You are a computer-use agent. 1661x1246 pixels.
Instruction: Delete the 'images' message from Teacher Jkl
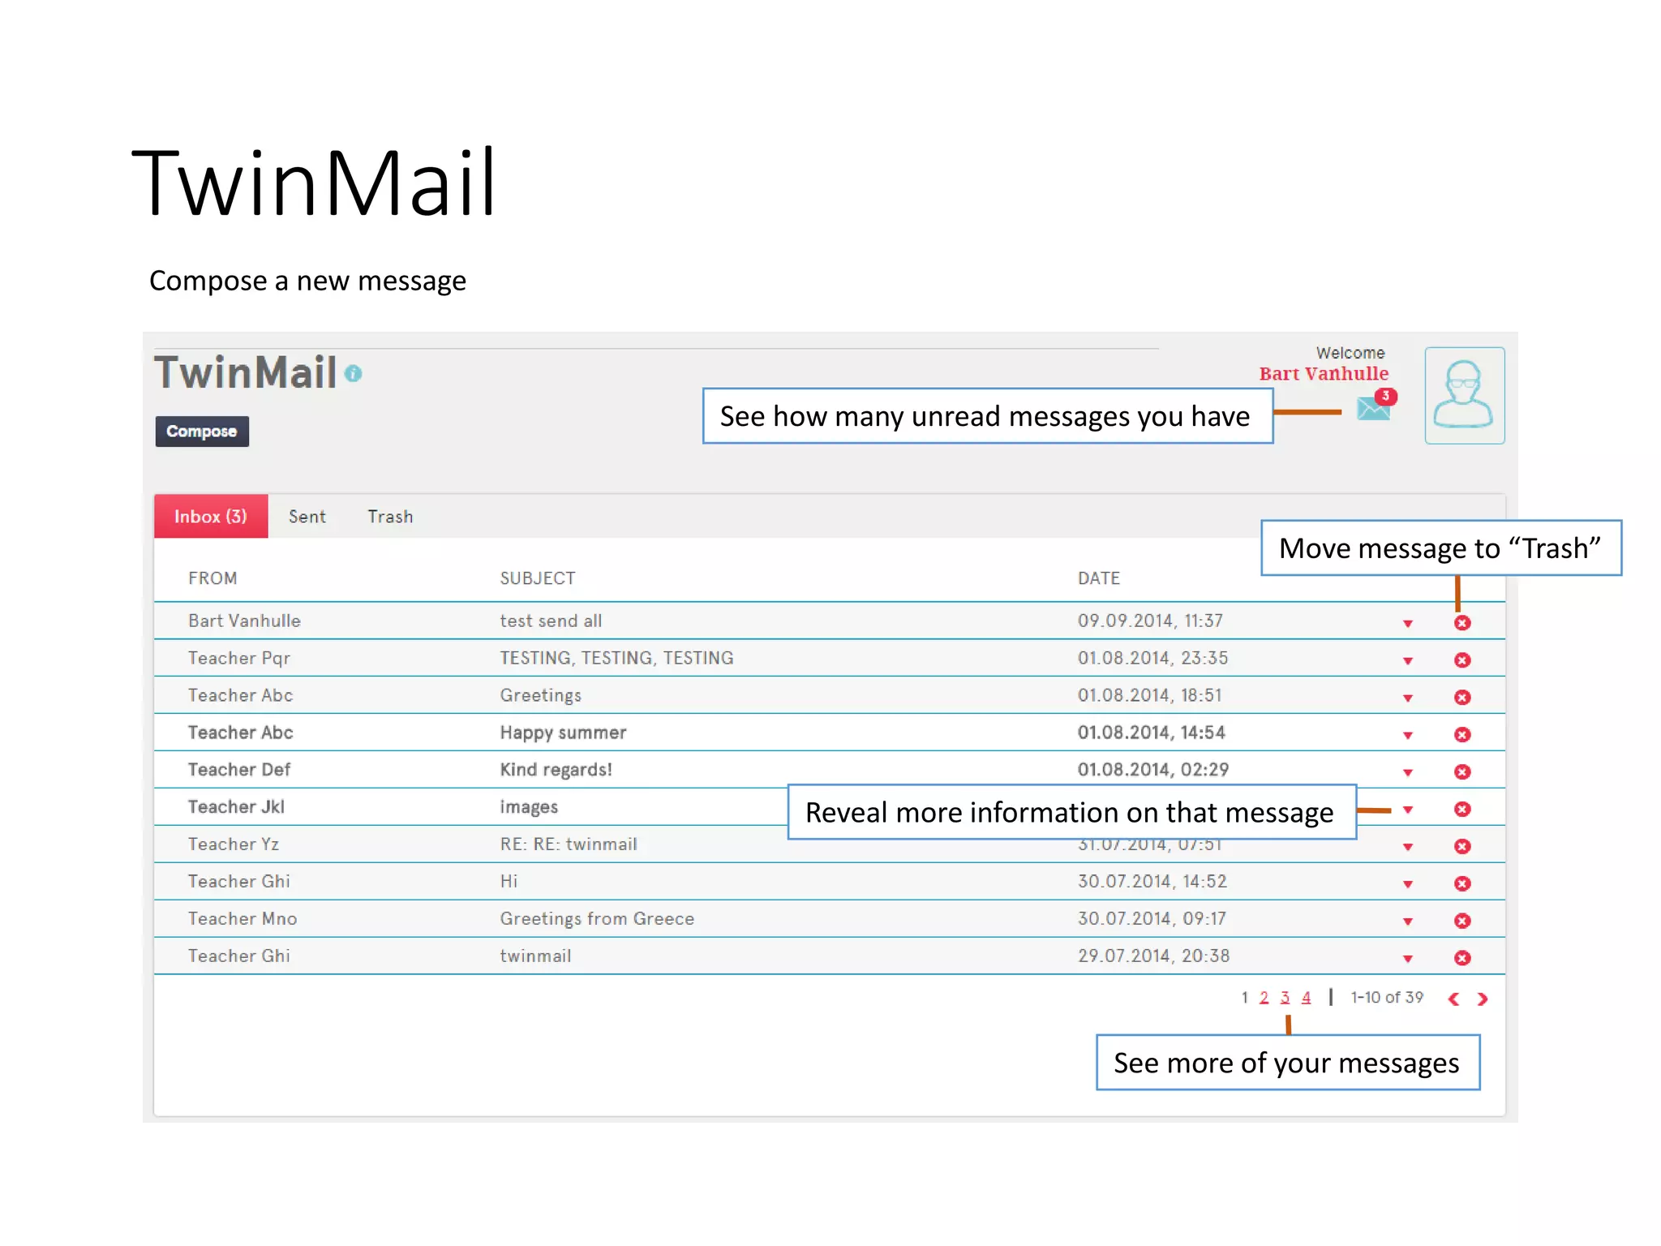[x=1462, y=810]
